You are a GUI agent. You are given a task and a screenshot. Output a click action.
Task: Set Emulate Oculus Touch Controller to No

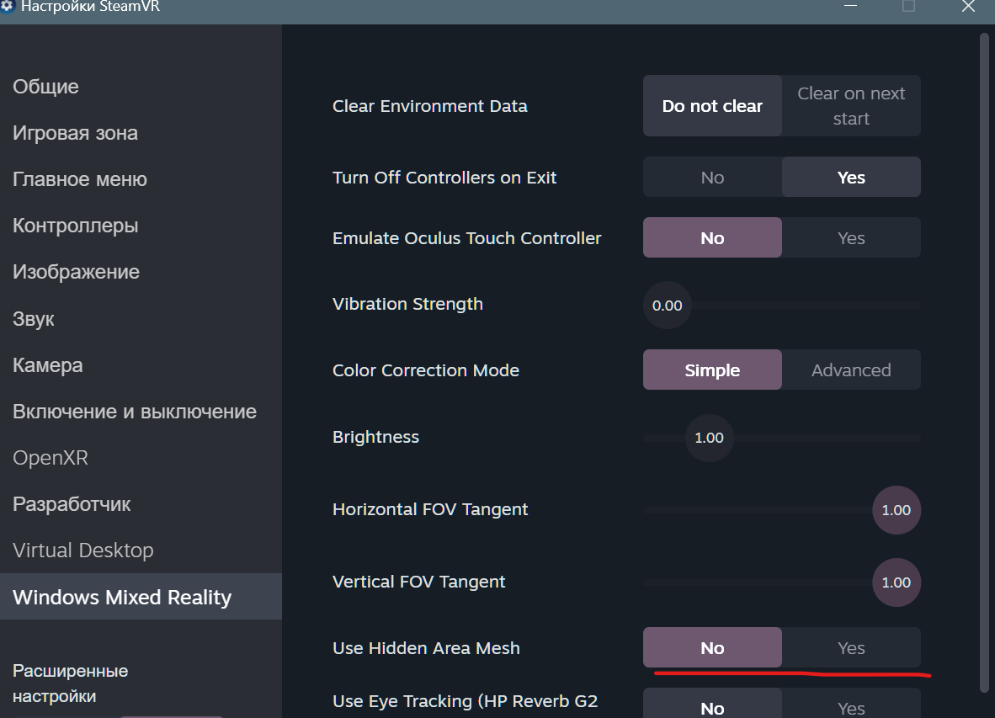[712, 238]
